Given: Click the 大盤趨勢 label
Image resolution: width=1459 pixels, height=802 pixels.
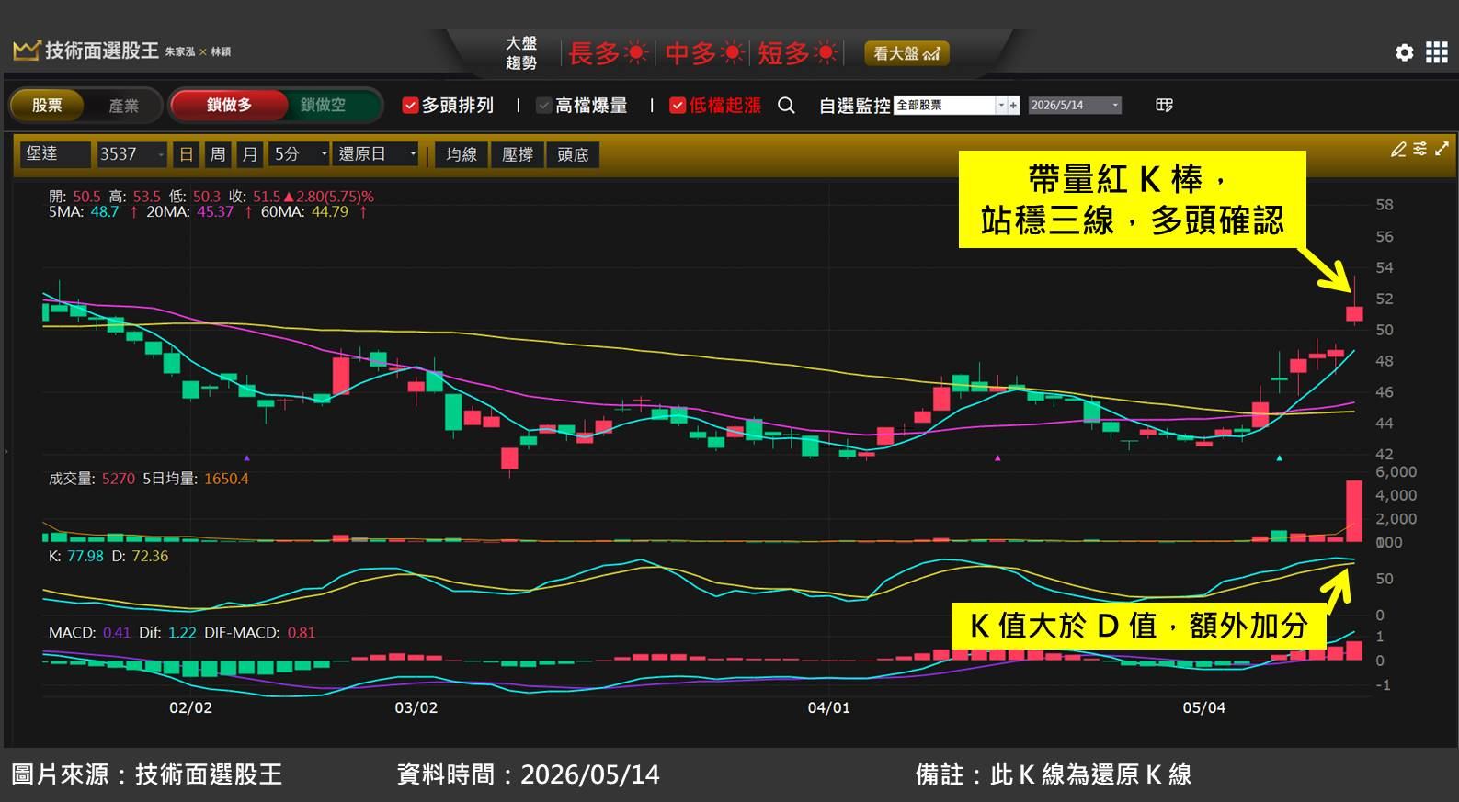Looking at the screenshot, I should click(521, 53).
